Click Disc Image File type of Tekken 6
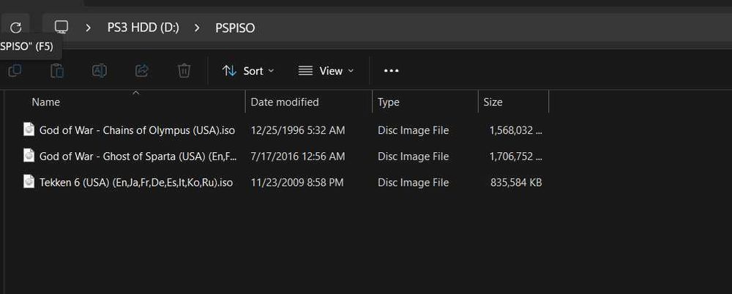The image size is (732, 294). [413, 182]
